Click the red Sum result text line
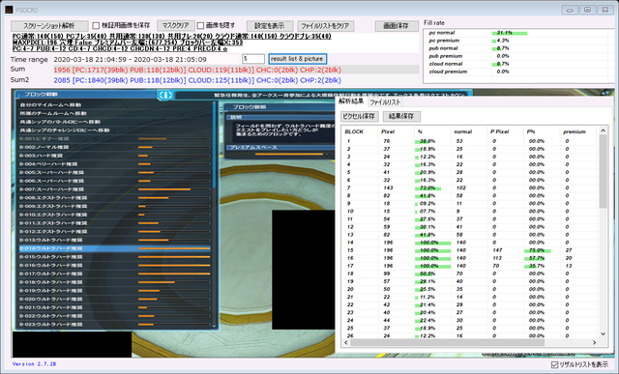The height and width of the screenshot is (374, 619). [x=197, y=70]
